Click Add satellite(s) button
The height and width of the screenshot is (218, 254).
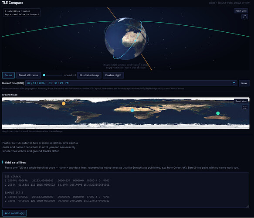(14, 213)
